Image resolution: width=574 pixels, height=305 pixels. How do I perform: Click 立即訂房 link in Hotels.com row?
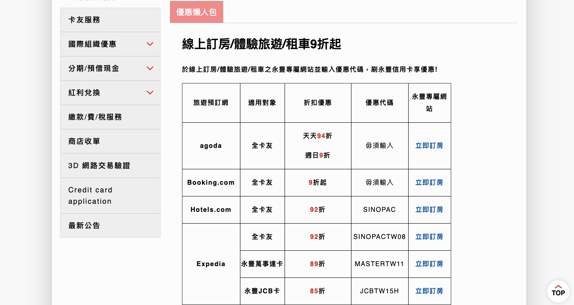pos(429,209)
